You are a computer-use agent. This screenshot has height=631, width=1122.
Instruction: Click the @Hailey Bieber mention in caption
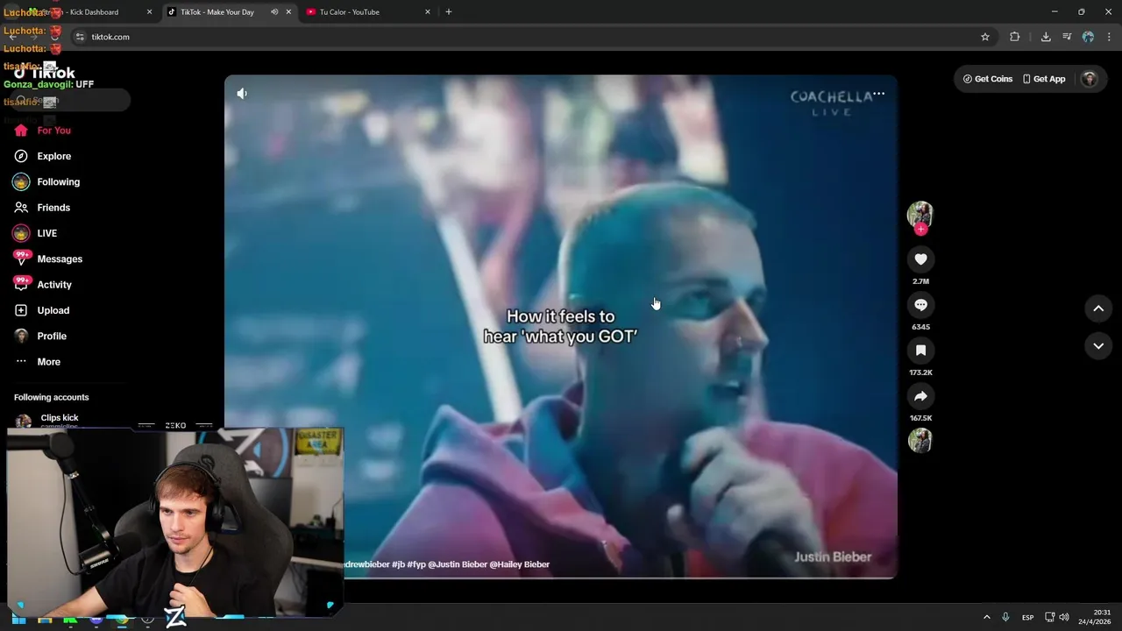pyautogui.click(x=520, y=564)
